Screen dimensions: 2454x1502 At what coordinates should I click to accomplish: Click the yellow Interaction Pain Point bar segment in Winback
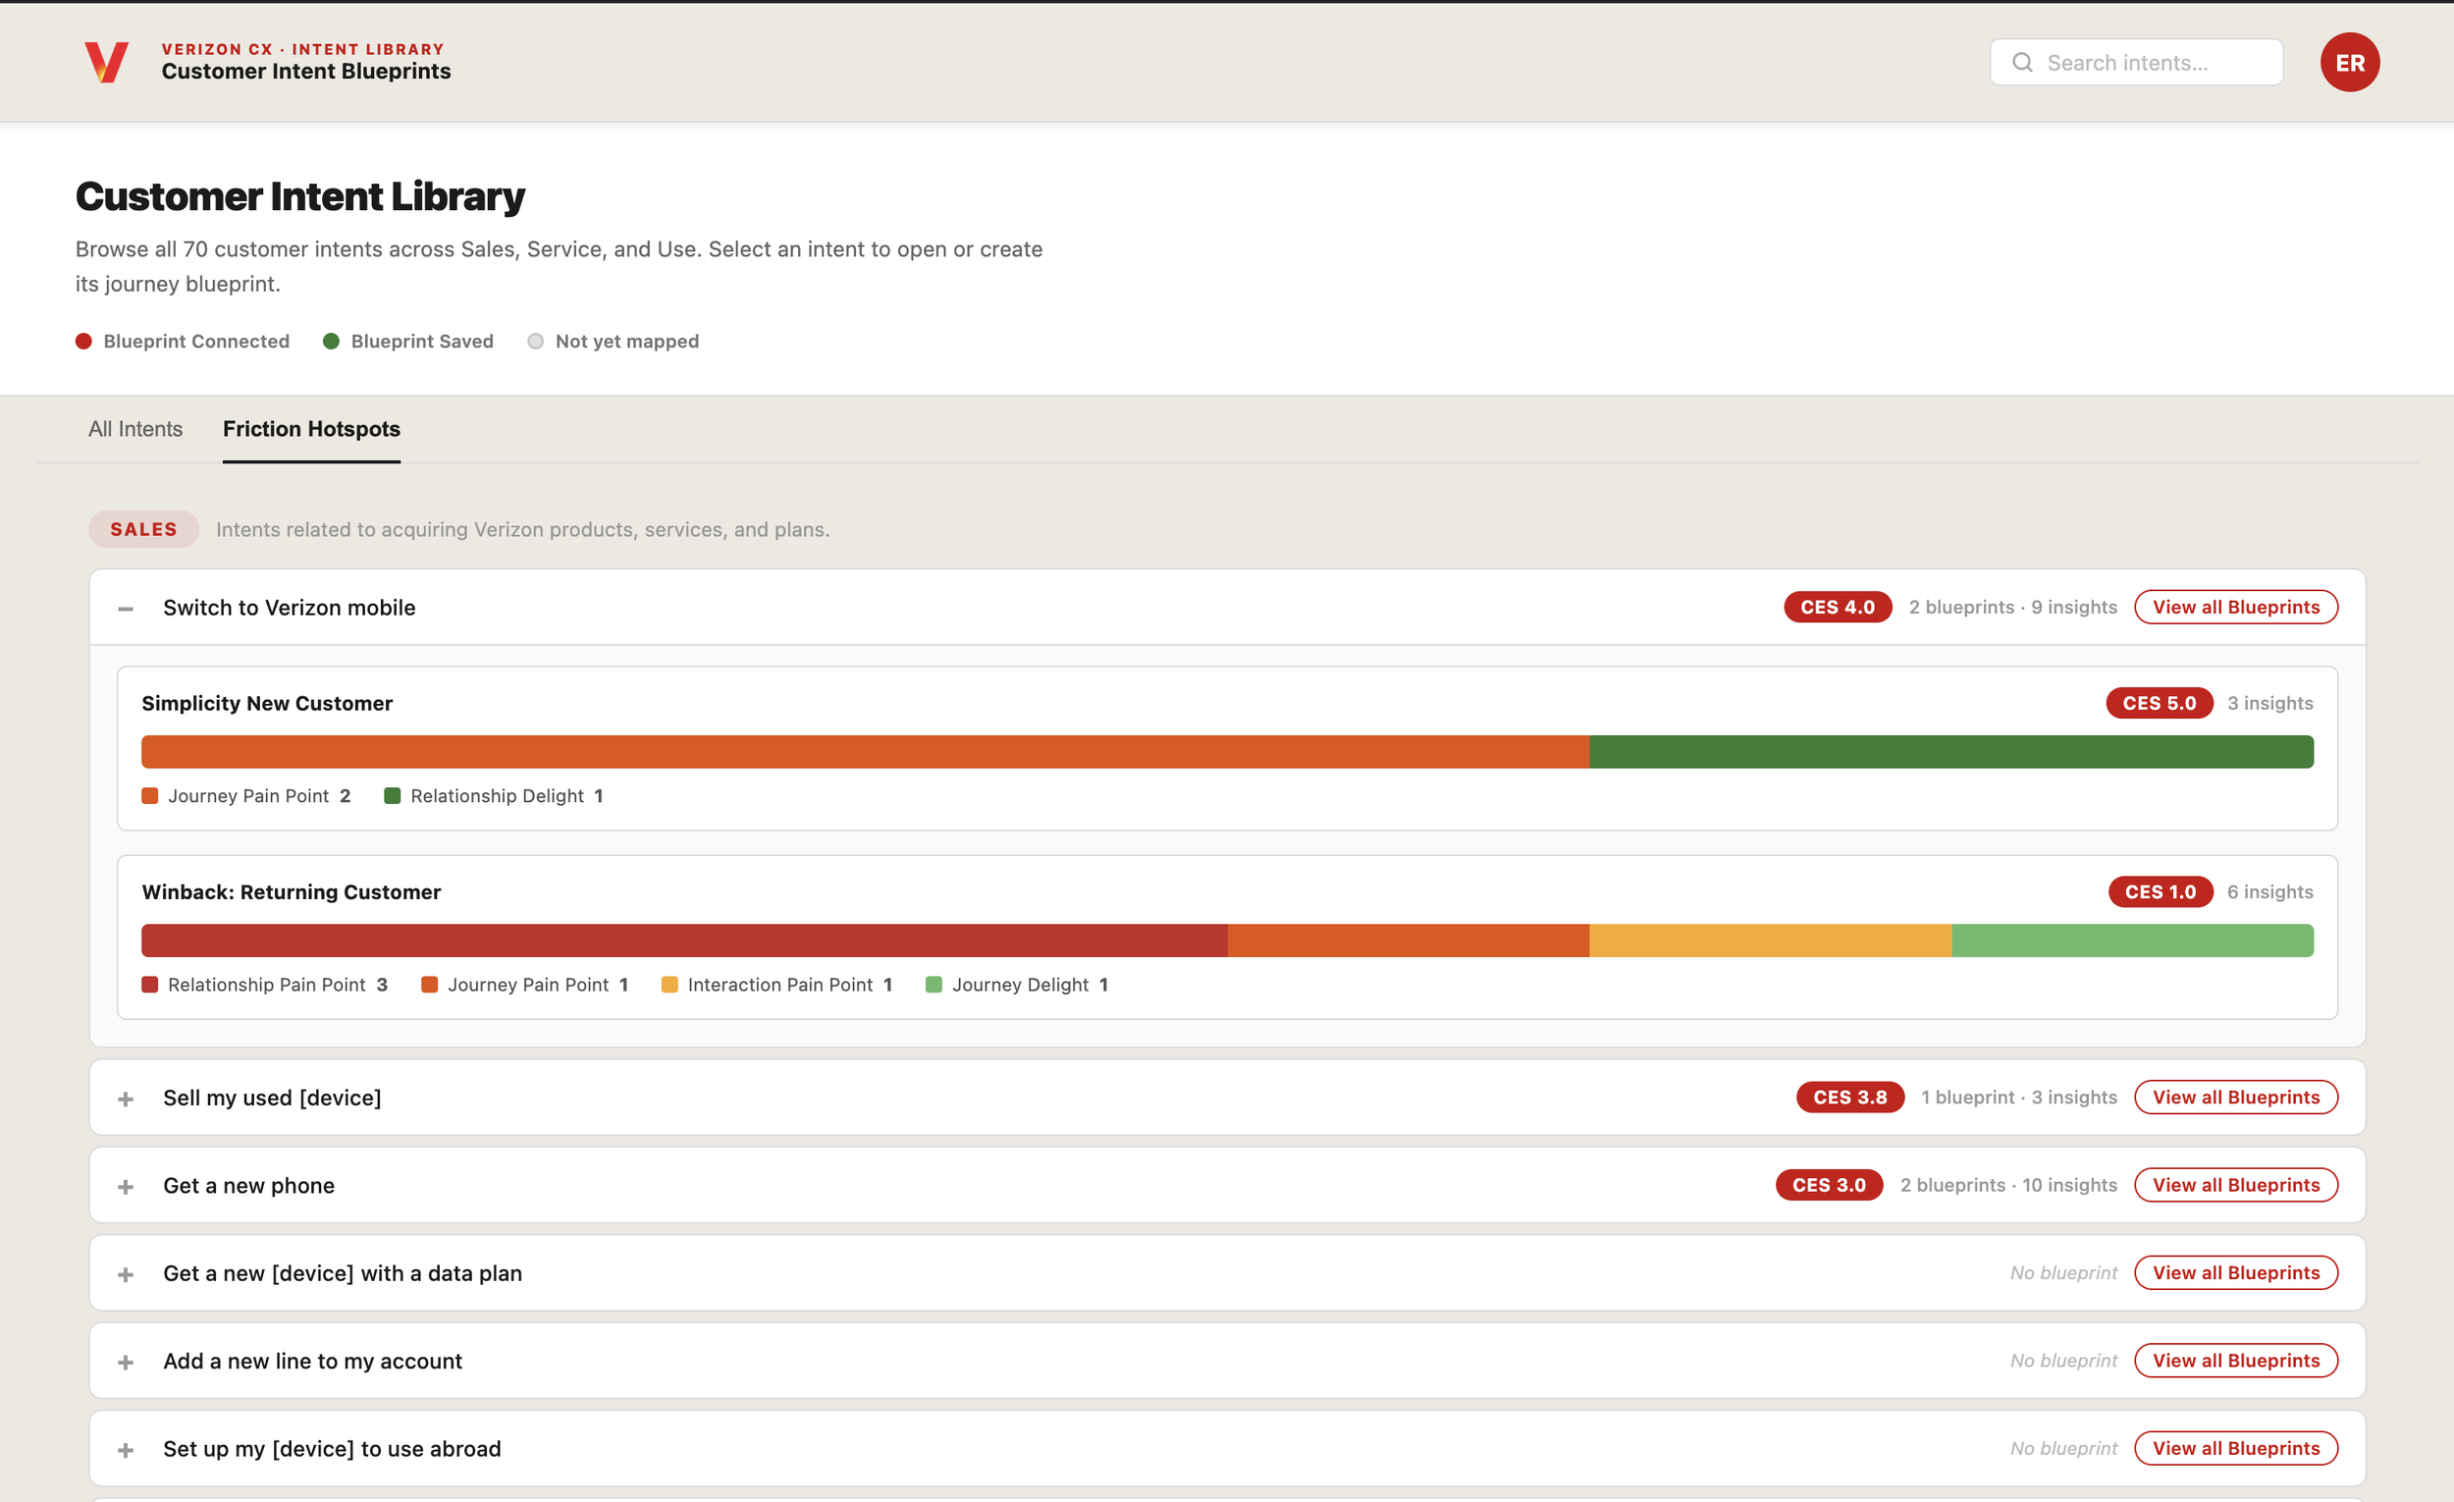[1770, 941]
